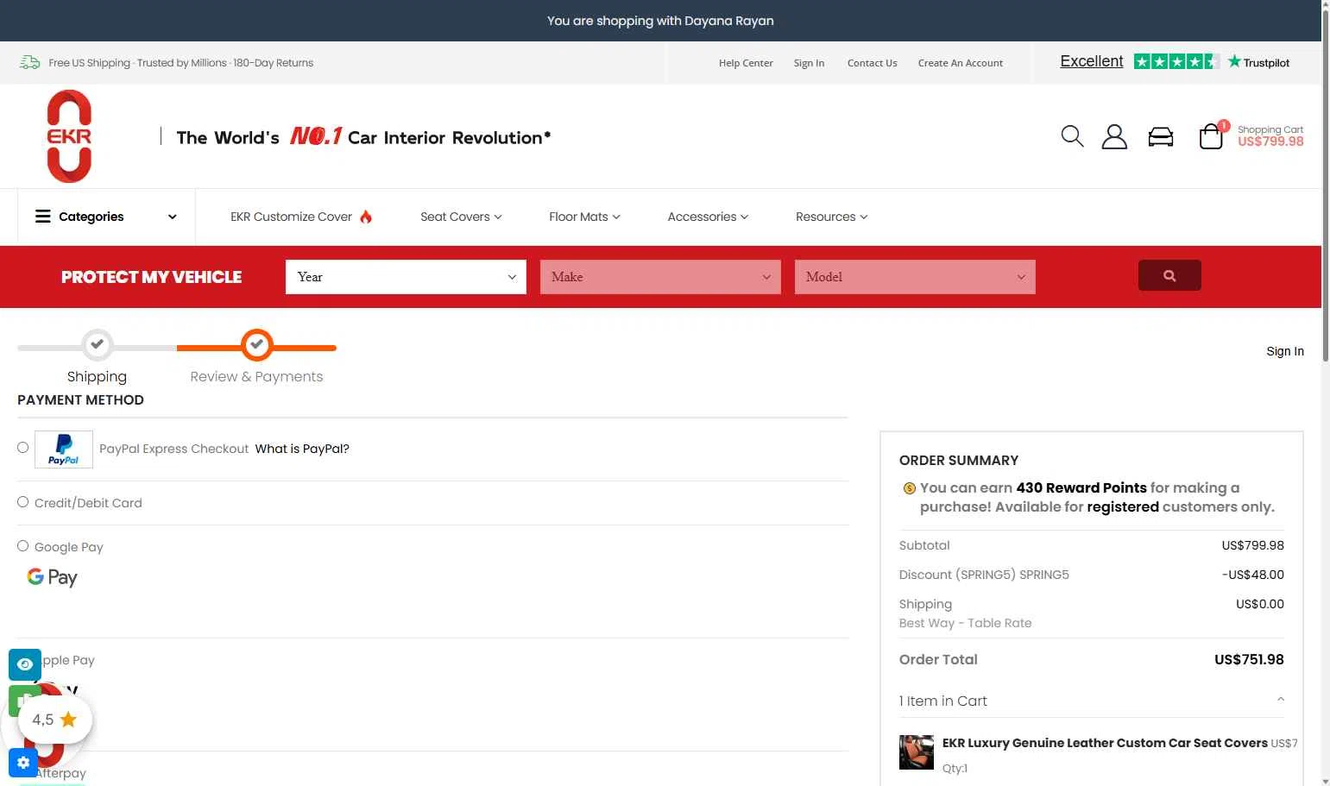Click the Review & Payments step label
This screenshot has width=1330, height=786.
pos(256,376)
